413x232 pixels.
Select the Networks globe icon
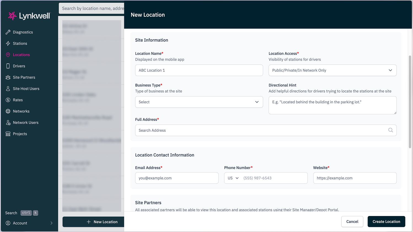[x=8, y=111]
